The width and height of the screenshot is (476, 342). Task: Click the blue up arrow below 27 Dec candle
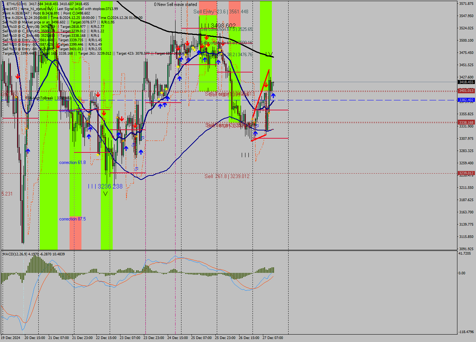tap(273, 96)
